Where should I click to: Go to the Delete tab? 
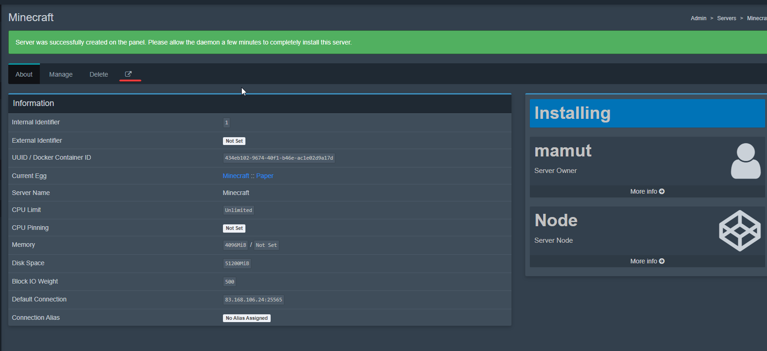99,74
